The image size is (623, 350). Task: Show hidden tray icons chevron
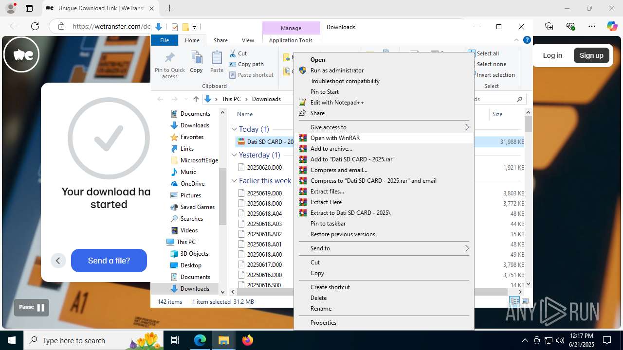(525, 340)
